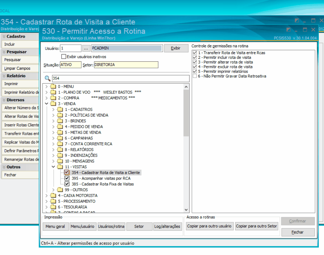Screen dimensions: 324x255
Task: Uncheck 395 - Acompanhar visitas por RCA
Action: [67, 178]
